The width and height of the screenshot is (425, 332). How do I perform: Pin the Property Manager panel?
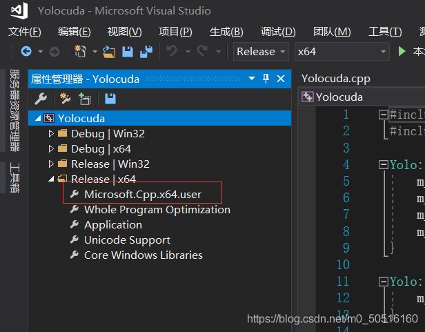click(266, 79)
